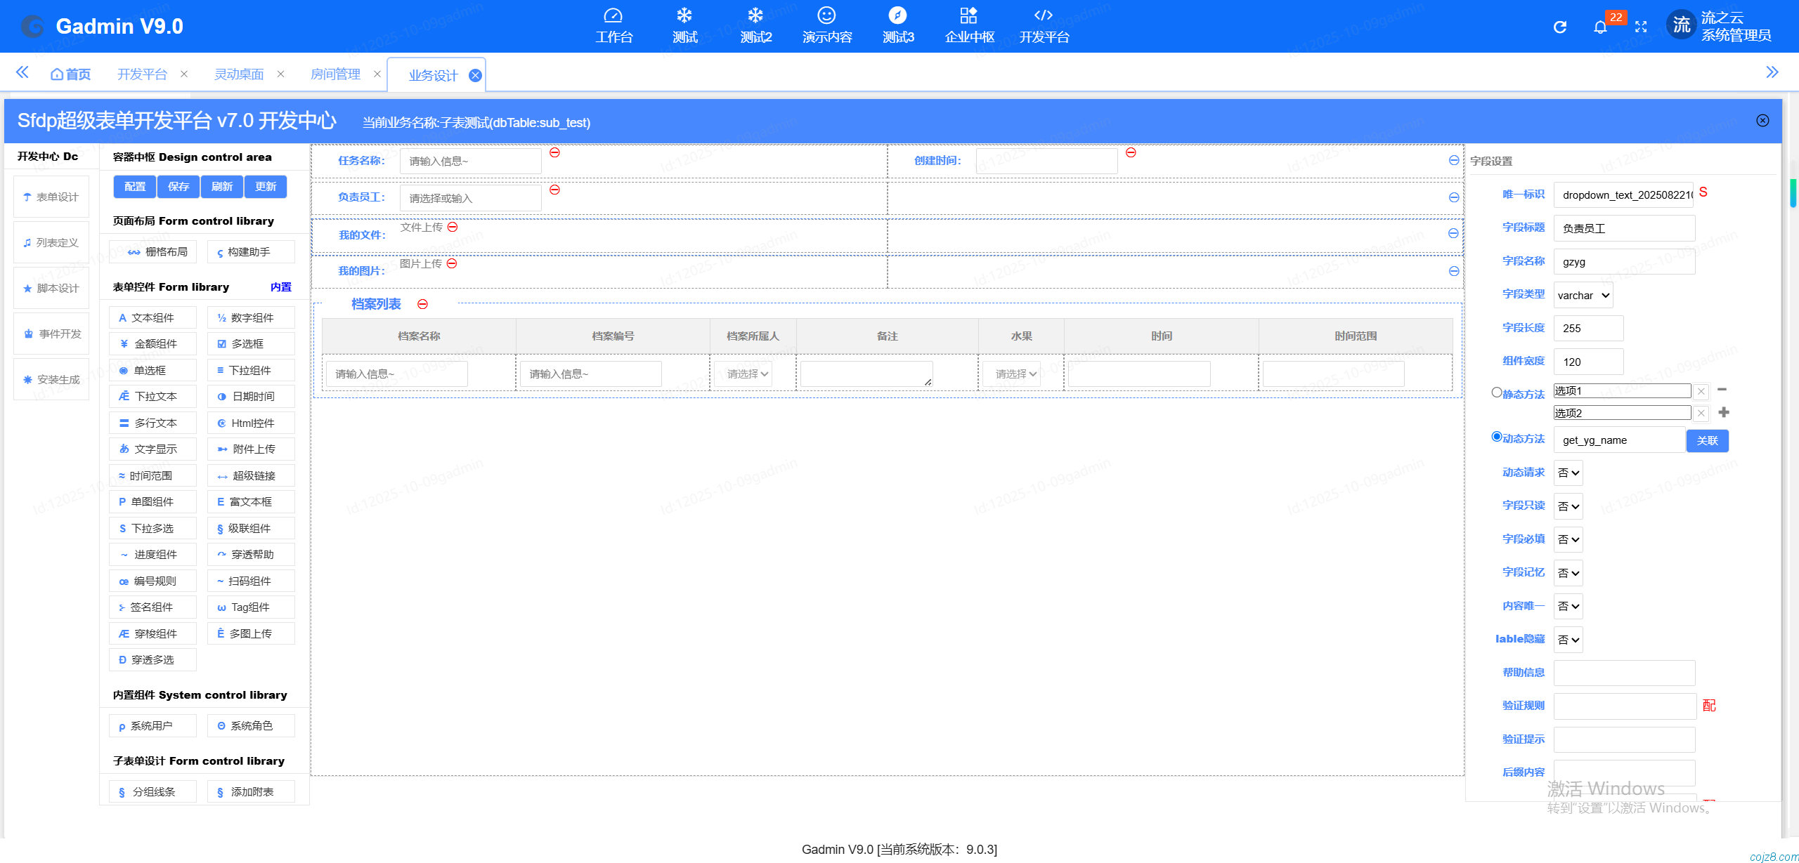The height and width of the screenshot is (863, 1799).
Task: Collapse tabs with left double-arrow icon
Action: click(22, 72)
